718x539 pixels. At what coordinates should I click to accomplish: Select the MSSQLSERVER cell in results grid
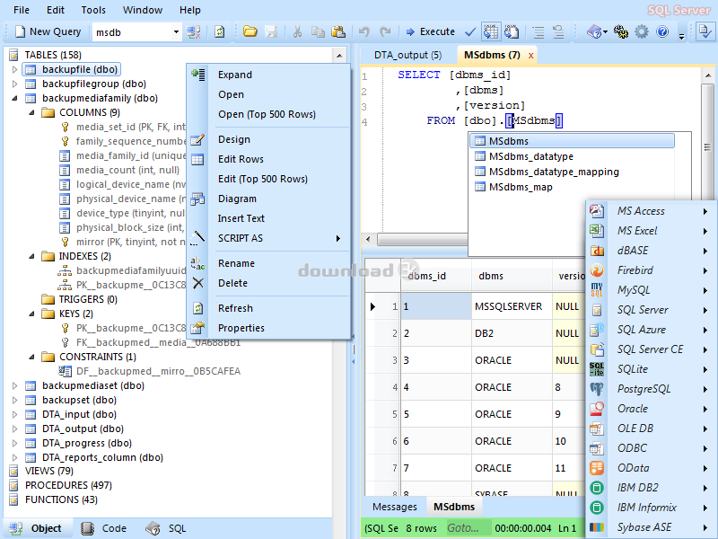pyautogui.click(x=512, y=306)
